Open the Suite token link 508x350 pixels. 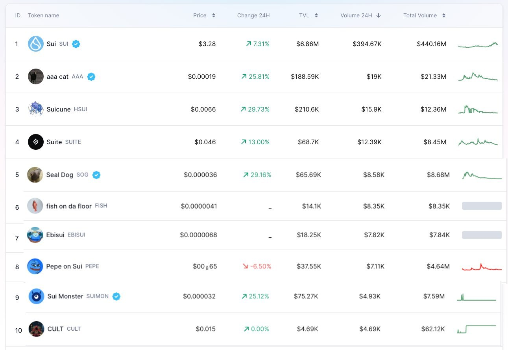(54, 142)
